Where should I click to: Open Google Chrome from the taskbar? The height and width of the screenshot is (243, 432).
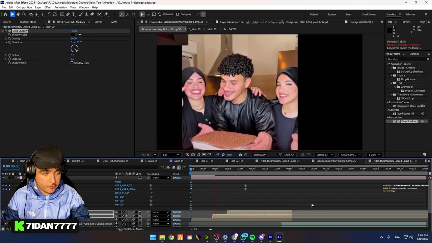[171, 237]
